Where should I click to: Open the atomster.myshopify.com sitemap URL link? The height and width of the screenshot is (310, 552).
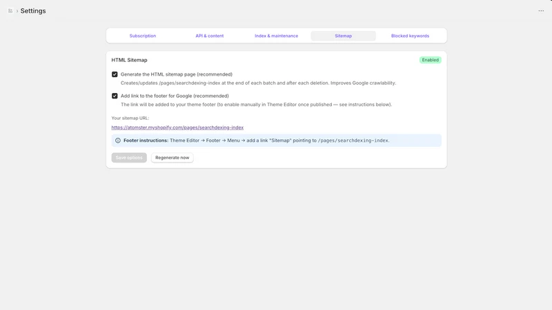tap(177, 127)
